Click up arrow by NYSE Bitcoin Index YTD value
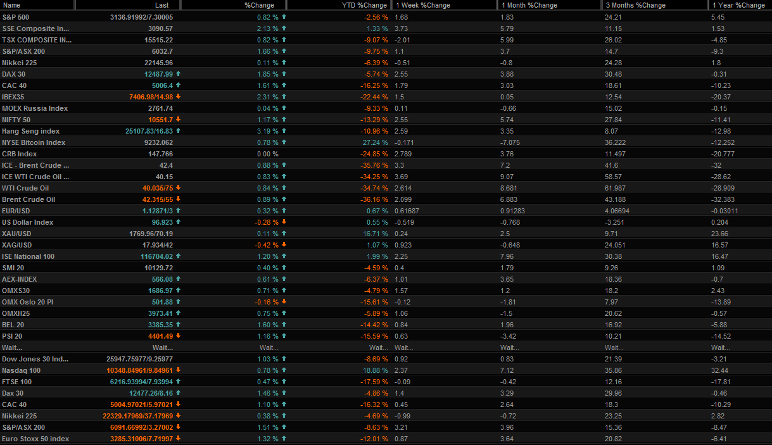Viewport: 772px width, 445px height. (390, 142)
